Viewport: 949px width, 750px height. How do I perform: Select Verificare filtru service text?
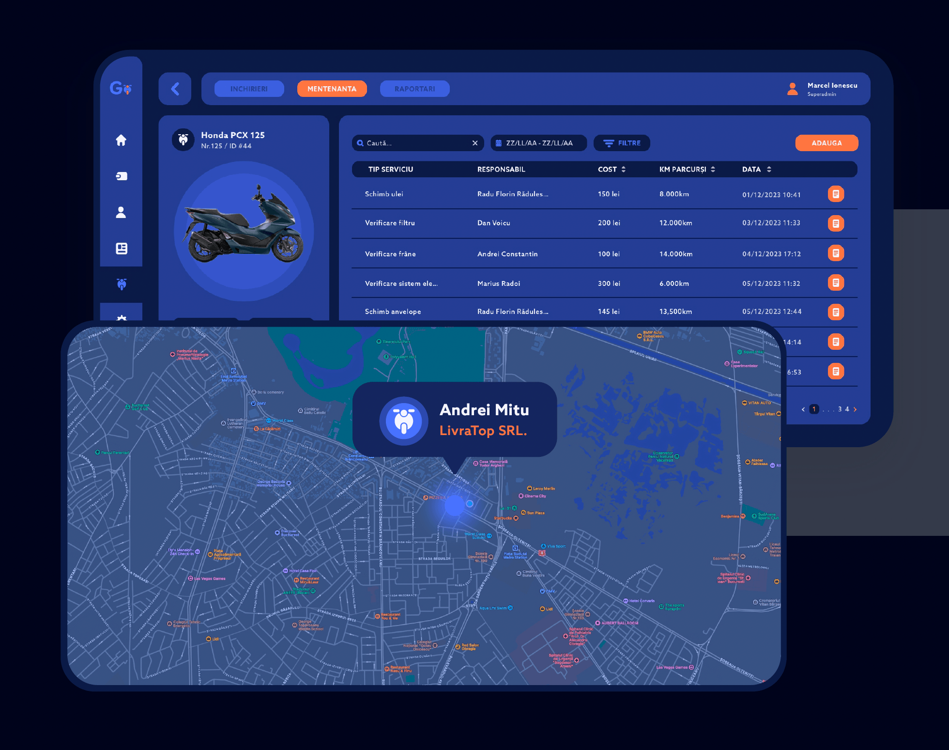390,223
